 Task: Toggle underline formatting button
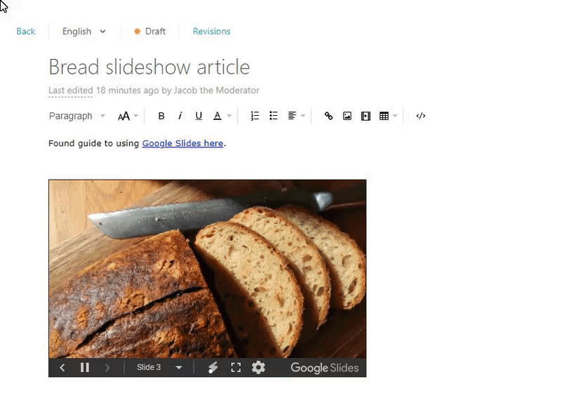click(199, 116)
